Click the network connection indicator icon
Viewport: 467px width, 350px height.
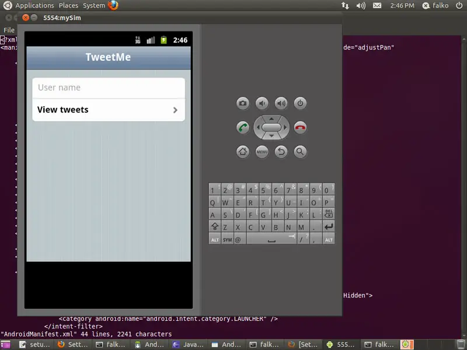click(x=345, y=5)
